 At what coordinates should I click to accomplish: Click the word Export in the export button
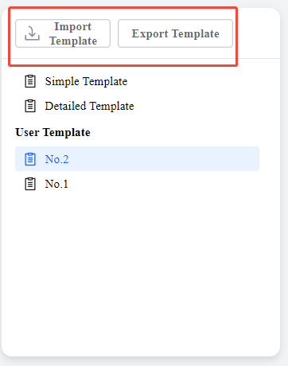pos(150,33)
